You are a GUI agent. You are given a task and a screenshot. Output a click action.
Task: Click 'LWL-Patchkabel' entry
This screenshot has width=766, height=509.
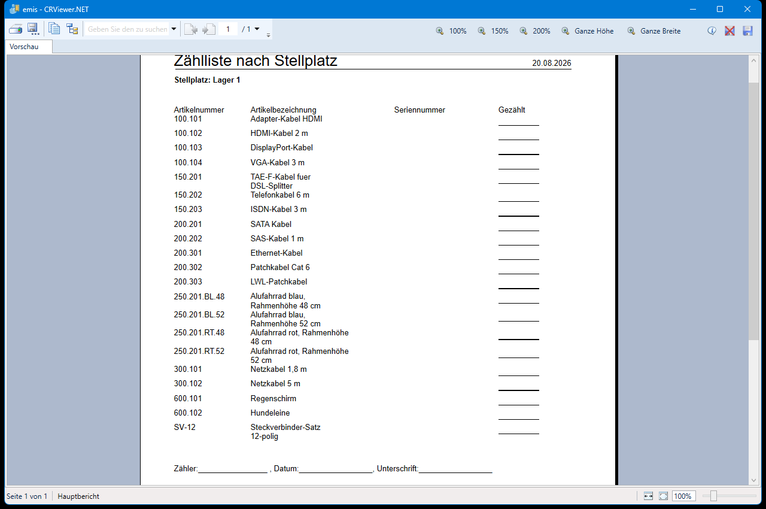(x=279, y=281)
